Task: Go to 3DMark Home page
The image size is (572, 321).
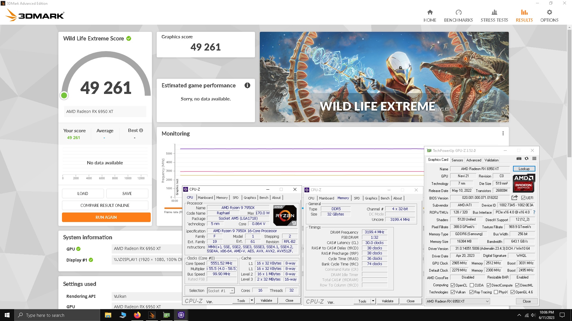Action: (430, 16)
